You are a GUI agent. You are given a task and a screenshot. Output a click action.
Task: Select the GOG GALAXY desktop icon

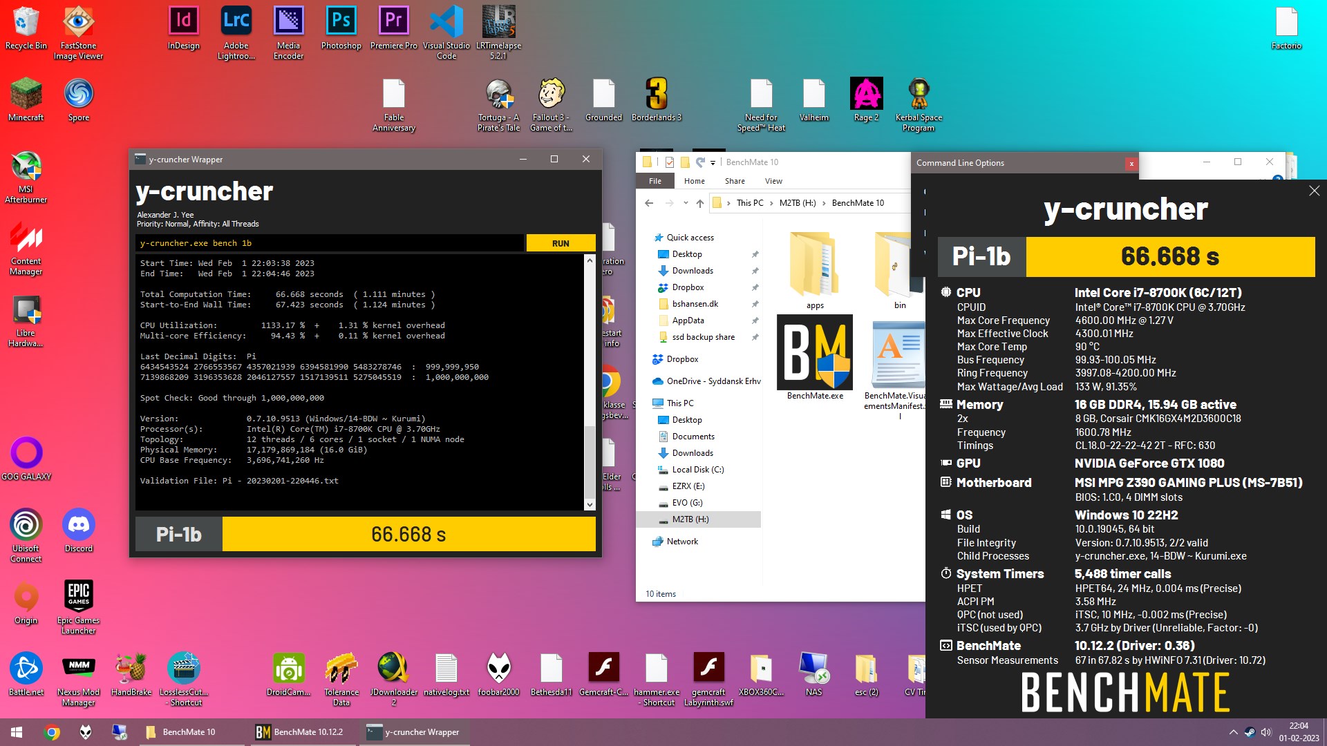(x=26, y=459)
